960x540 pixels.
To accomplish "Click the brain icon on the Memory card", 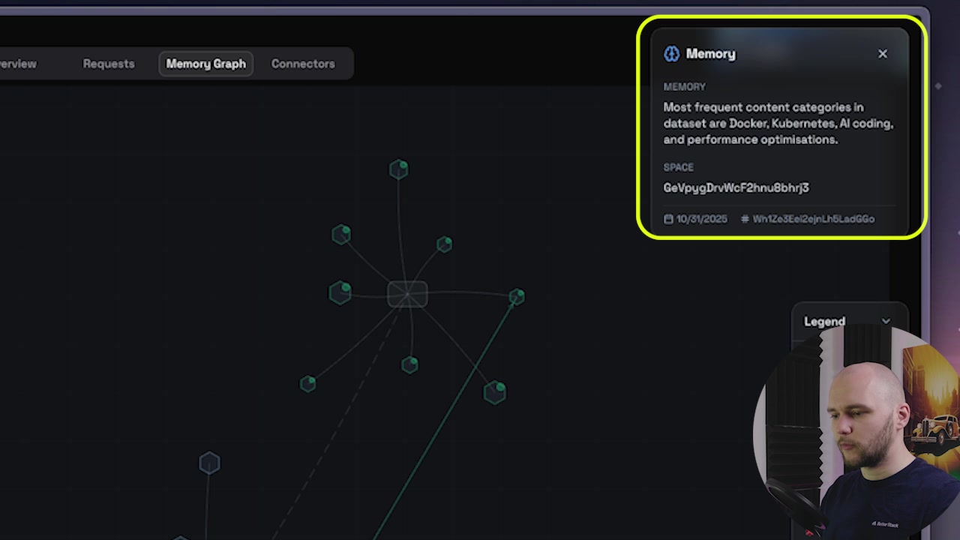I will (x=672, y=53).
